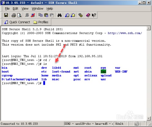Viewport: 152px width, 127px height.
Task: Click the selinux directory name
Action: [x=91, y=76]
